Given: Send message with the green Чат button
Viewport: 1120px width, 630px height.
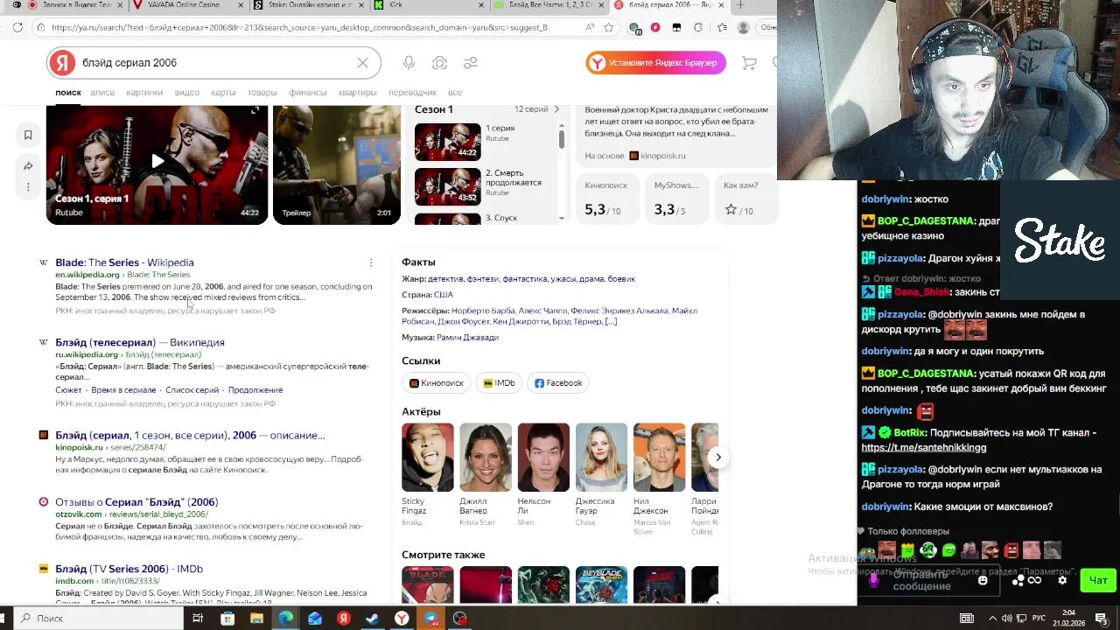Looking at the screenshot, I should 1098,580.
